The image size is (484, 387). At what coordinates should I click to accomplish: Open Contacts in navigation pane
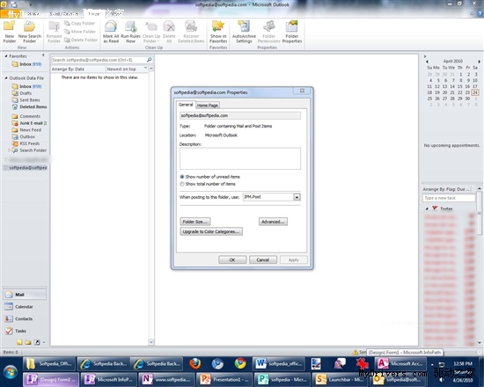tap(25, 318)
